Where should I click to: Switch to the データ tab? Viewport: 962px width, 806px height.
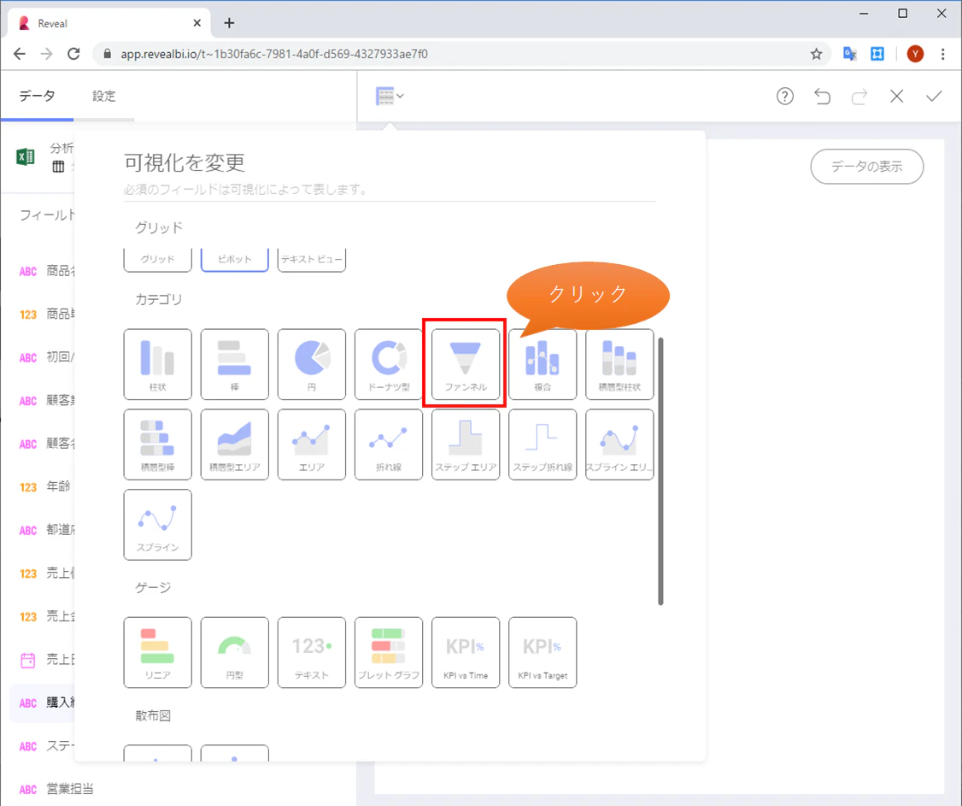(x=37, y=96)
